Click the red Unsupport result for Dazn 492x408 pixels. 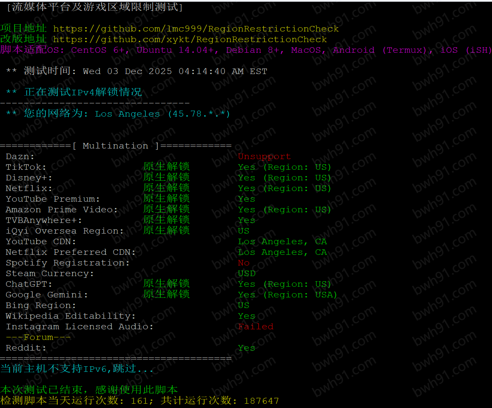264,157
